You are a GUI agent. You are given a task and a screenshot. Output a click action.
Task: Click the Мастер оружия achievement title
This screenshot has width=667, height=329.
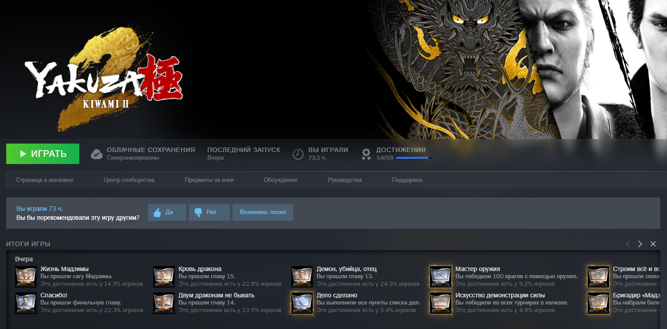click(x=478, y=269)
